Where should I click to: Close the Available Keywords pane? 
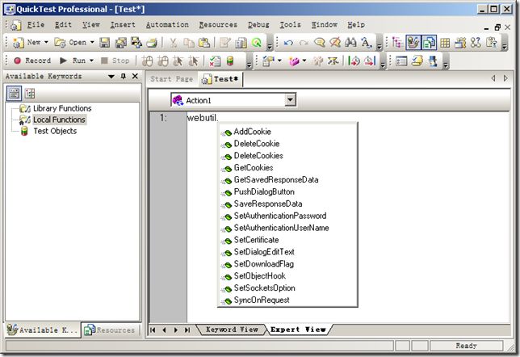(x=135, y=76)
